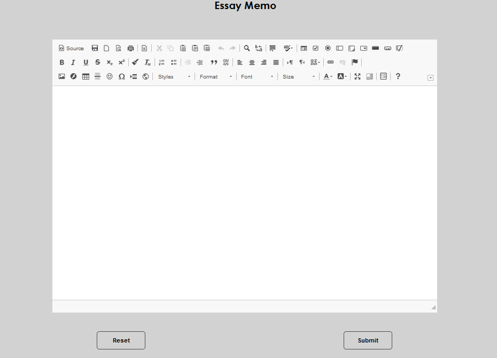
Task: Toggle underline formatting
Action: click(x=86, y=62)
